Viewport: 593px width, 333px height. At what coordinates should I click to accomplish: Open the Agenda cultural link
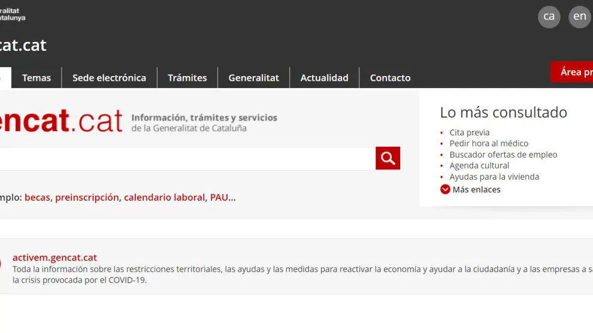point(479,166)
